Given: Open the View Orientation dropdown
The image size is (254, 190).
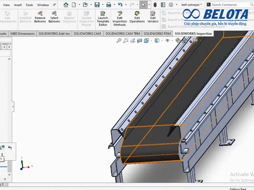Looking at the screenshot, I should [145, 40].
